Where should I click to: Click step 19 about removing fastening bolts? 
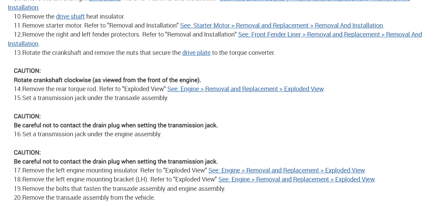pos(123,189)
